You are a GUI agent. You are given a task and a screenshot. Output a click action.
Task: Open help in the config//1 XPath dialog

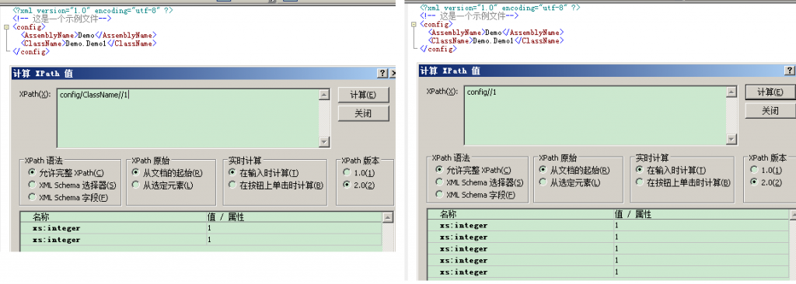point(791,71)
